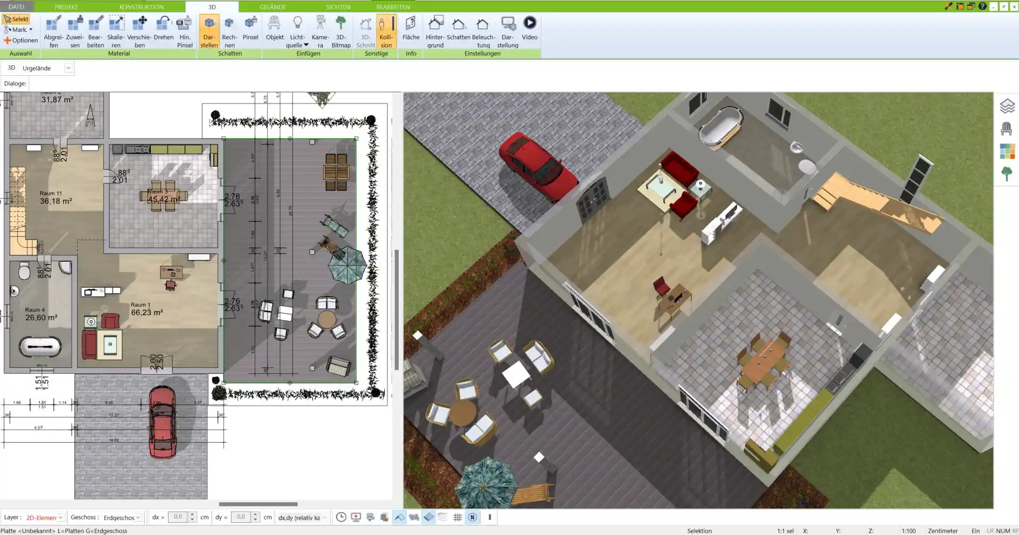This screenshot has height=535, width=1019.
Task: Select the Verschieben material tool
Action: click(x=139, y=32)
